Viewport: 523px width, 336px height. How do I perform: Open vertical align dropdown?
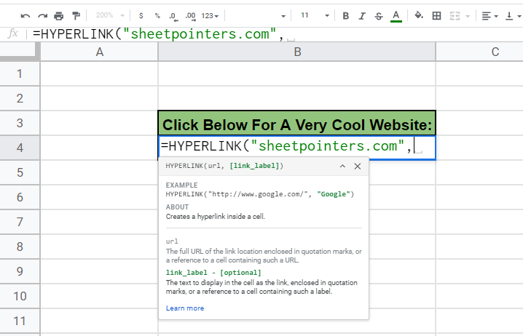click(514, 16)
